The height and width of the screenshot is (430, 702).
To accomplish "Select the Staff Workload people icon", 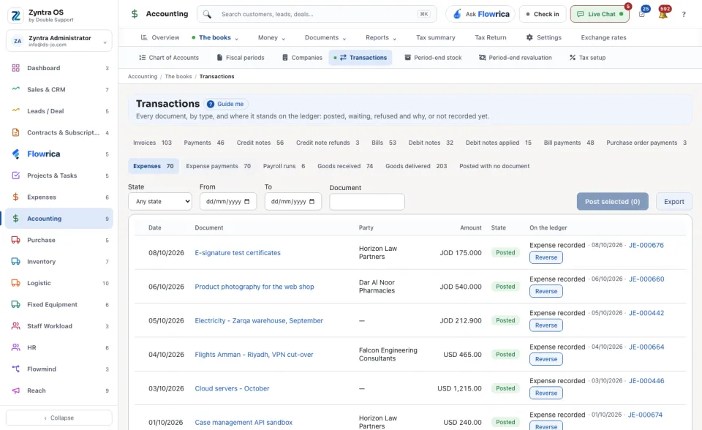I will (x=15, y=326).
